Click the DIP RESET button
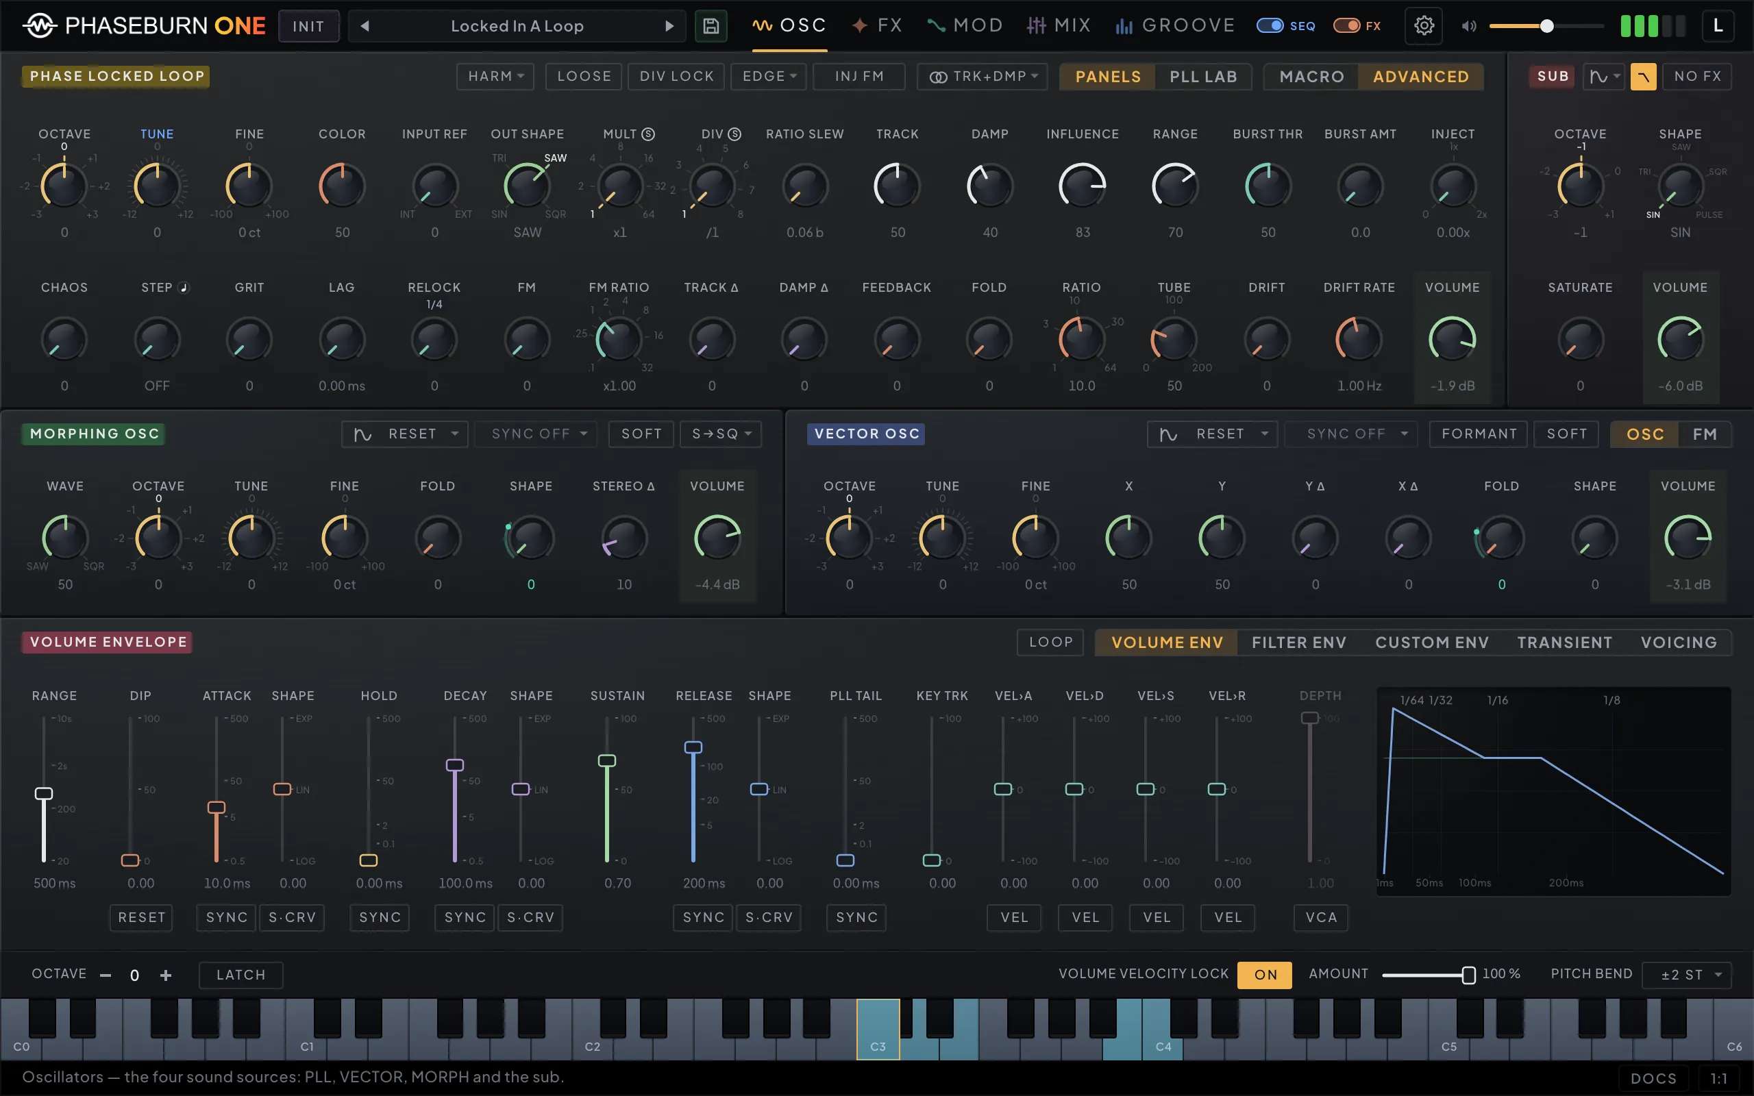The height and width of the screenshot is (1096, 1754). click(x=141, y=918)
